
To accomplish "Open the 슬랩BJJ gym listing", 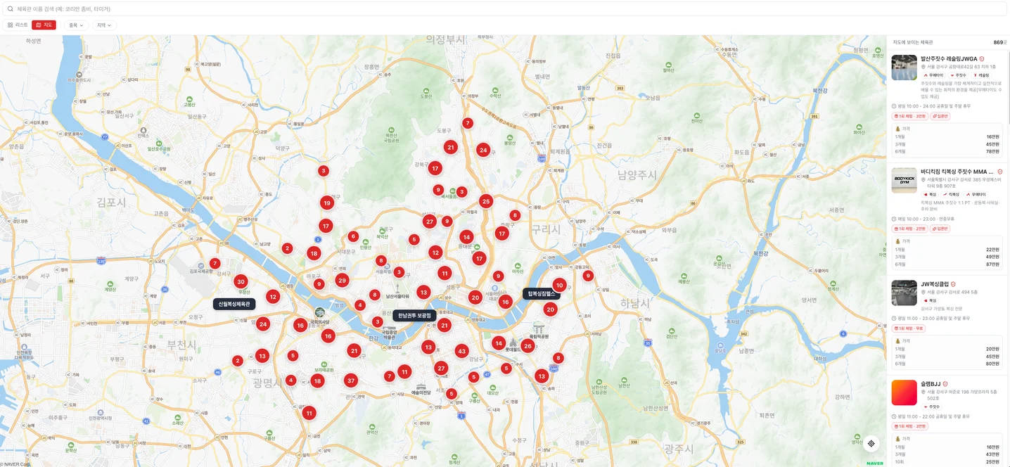I will [931, 384].
